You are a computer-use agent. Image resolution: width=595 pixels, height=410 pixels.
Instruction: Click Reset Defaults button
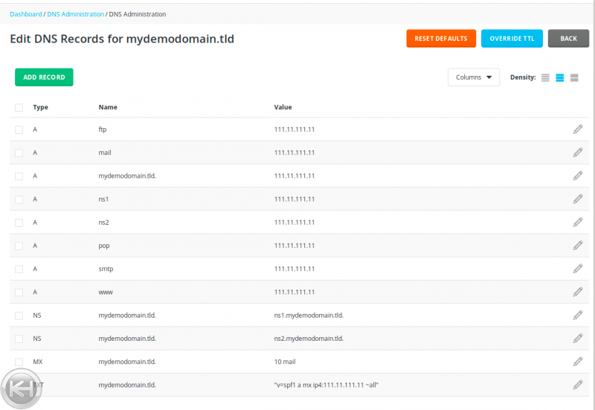[441, 39]
